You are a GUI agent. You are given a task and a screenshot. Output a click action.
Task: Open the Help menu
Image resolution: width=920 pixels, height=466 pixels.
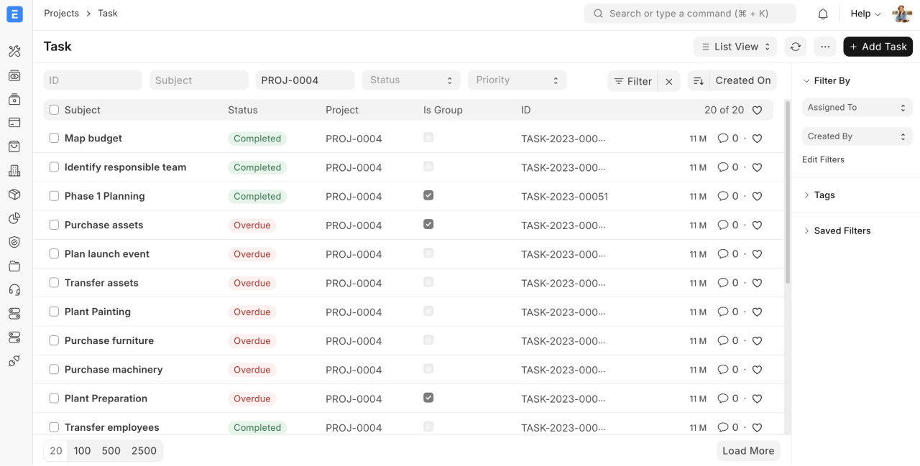pos(865,14)
